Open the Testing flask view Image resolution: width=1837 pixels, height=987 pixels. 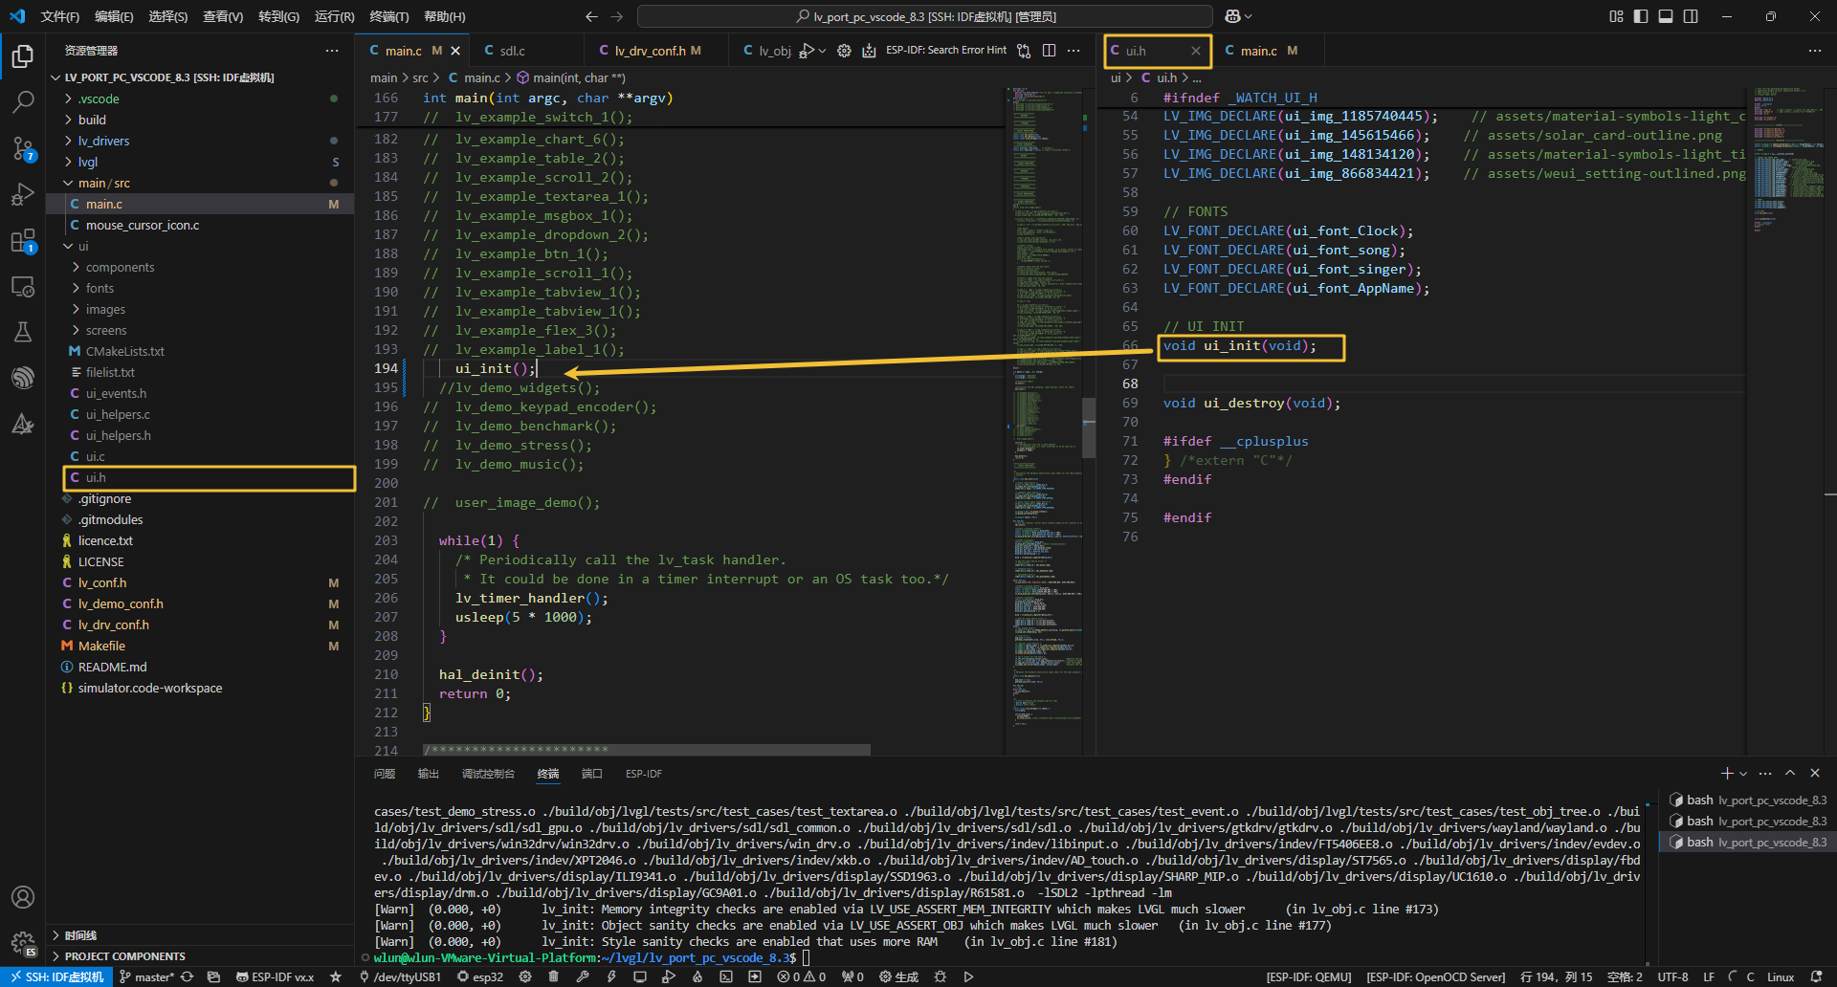23,332
